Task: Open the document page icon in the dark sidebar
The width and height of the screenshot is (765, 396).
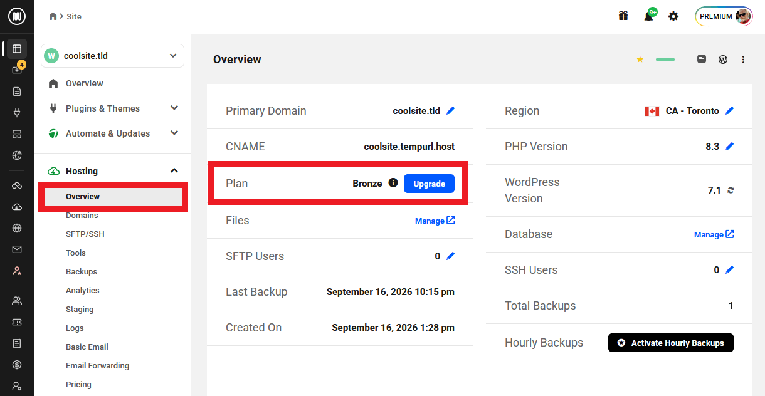Action: (17, 91)
